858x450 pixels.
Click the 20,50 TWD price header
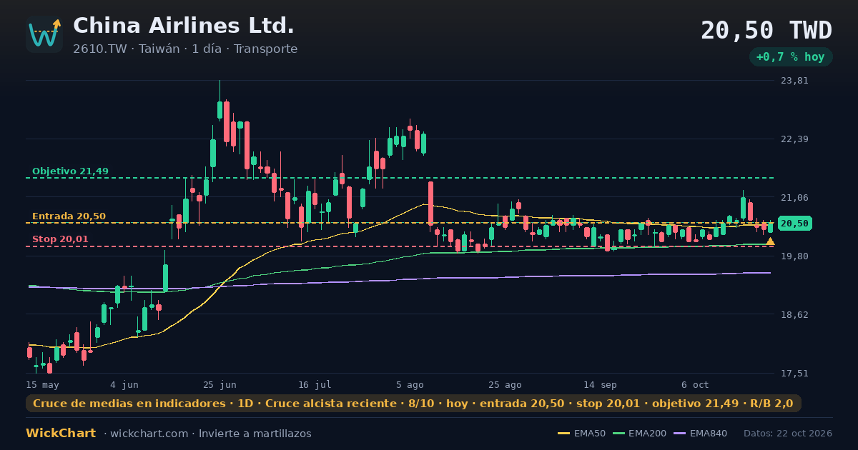pos(766,31)
